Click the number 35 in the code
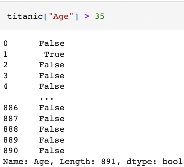Screen dimensions: 184x167 [x=100, y=16]
